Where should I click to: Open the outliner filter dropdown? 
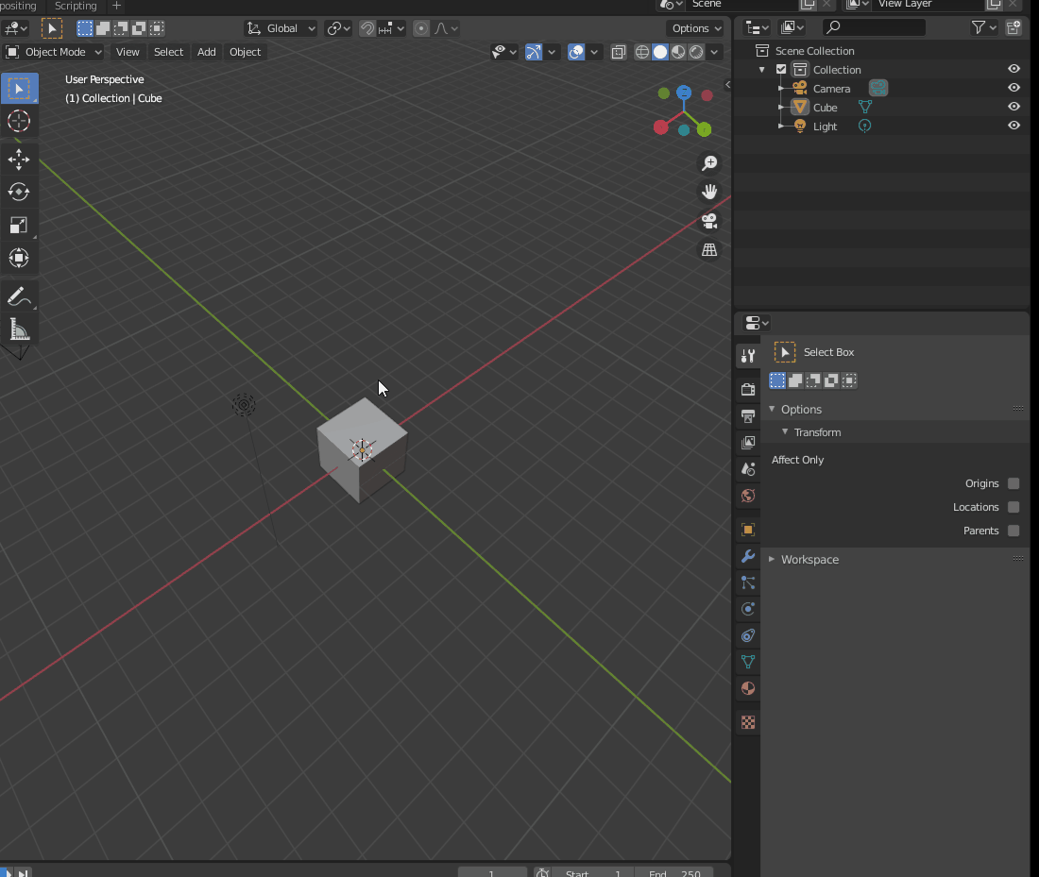click(983, 27)
